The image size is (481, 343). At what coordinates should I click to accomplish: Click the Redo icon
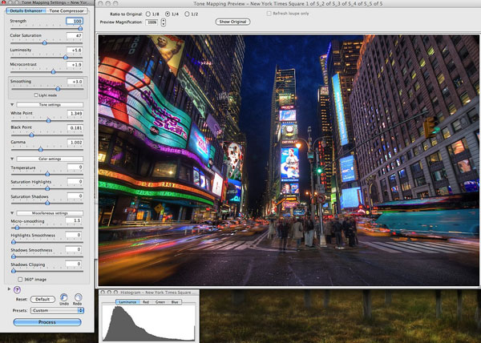(x=78, y=297)
